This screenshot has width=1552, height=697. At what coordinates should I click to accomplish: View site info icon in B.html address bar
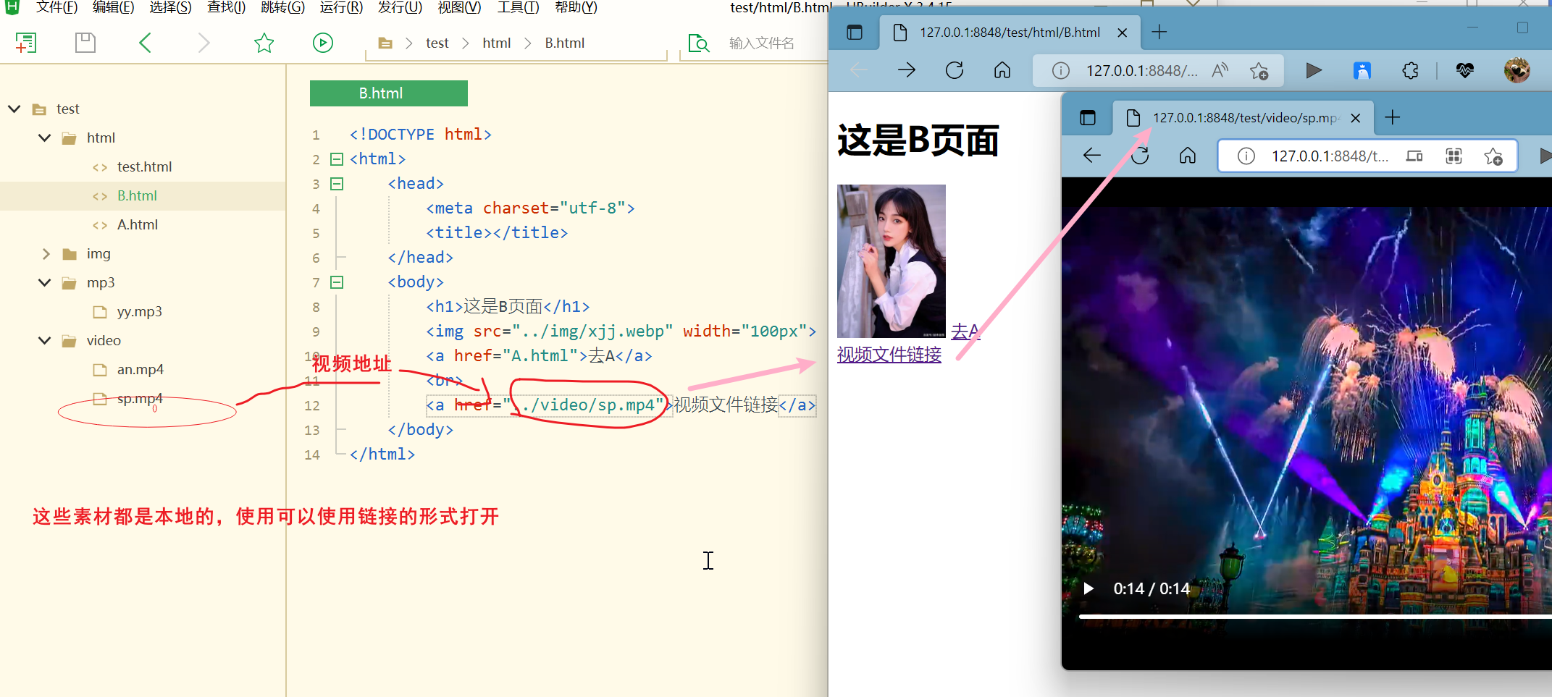[1061, 70]
